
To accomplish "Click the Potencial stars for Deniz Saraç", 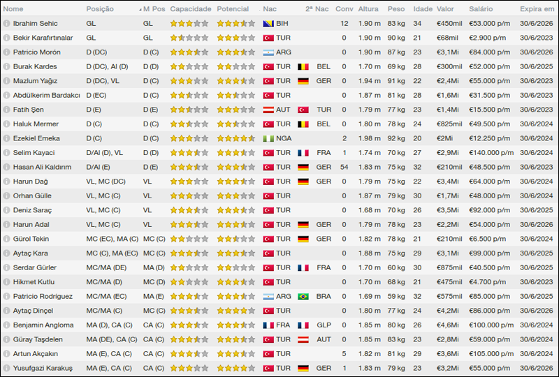I will tap(235, 210).
